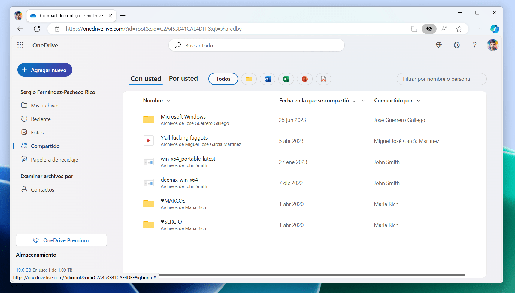The image size is (515, 293).
Task: Select the PDF files filter icon
Action: point(323,79)
